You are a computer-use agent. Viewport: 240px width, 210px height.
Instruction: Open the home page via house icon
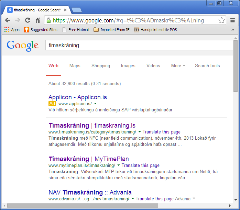(38, 20)
